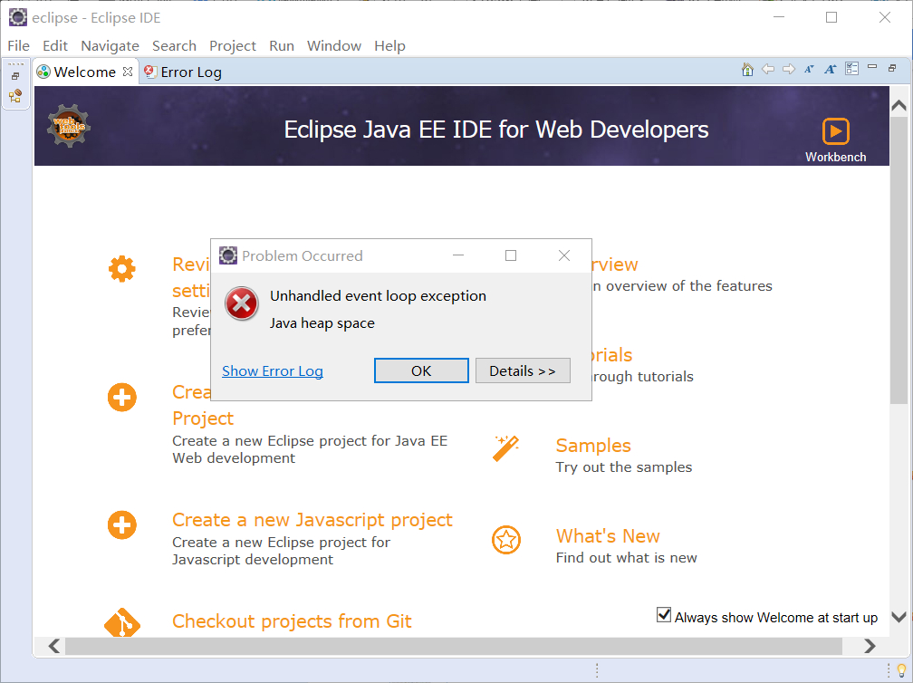The image size is (913, 683).
Task: Open the Navigate menu
Action: (x=111, y=45)
